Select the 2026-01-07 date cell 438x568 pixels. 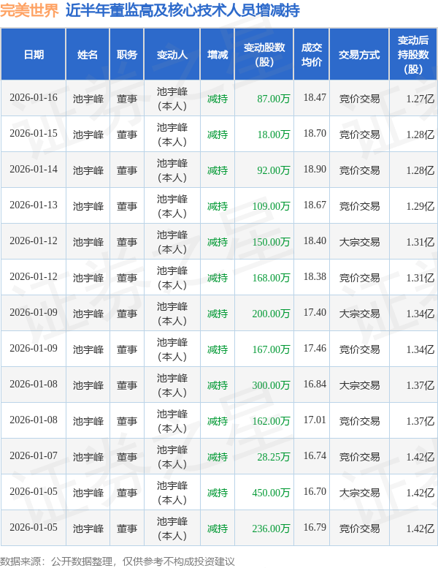(34, 457)
